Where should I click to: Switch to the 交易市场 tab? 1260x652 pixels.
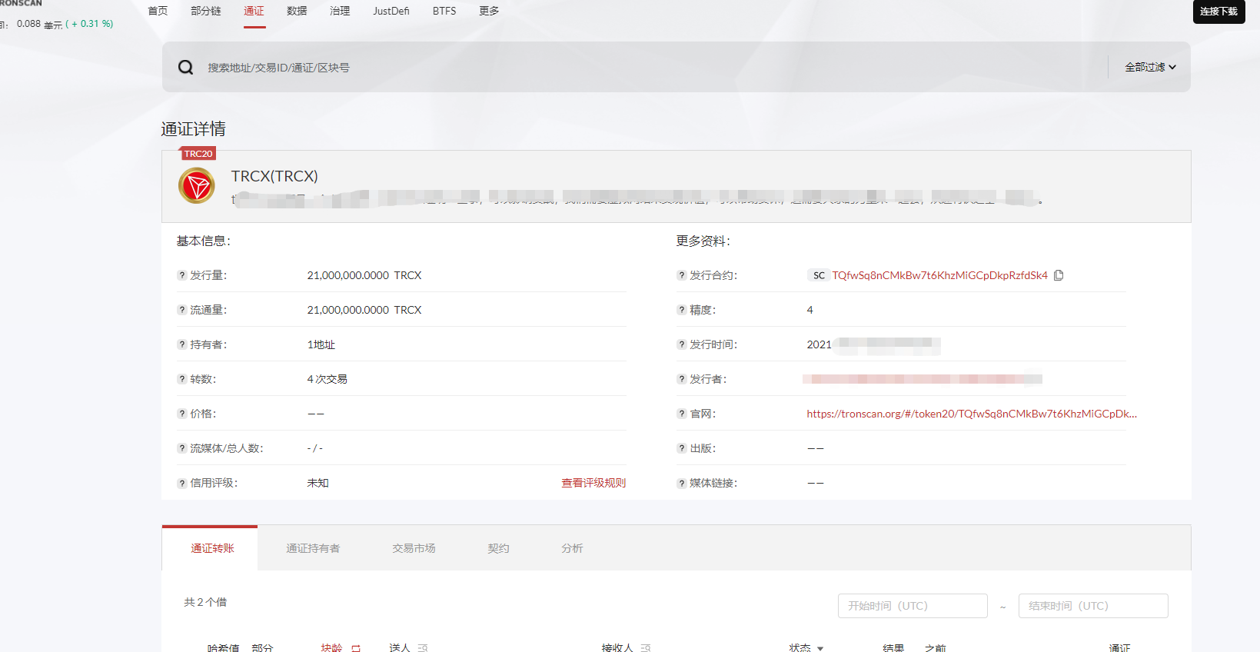coord(414,548)
